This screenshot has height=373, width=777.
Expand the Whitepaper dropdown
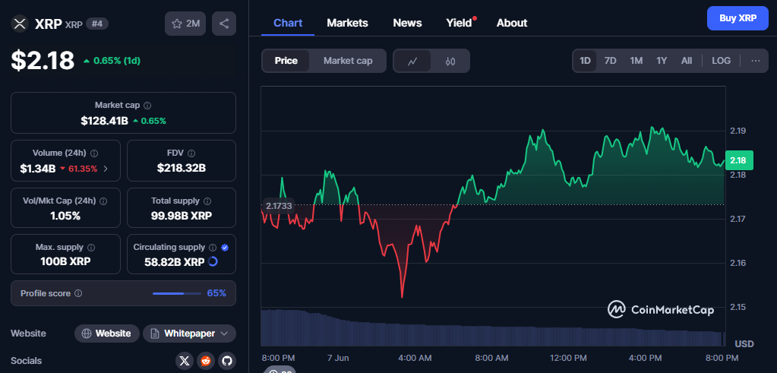click(189, 333)
